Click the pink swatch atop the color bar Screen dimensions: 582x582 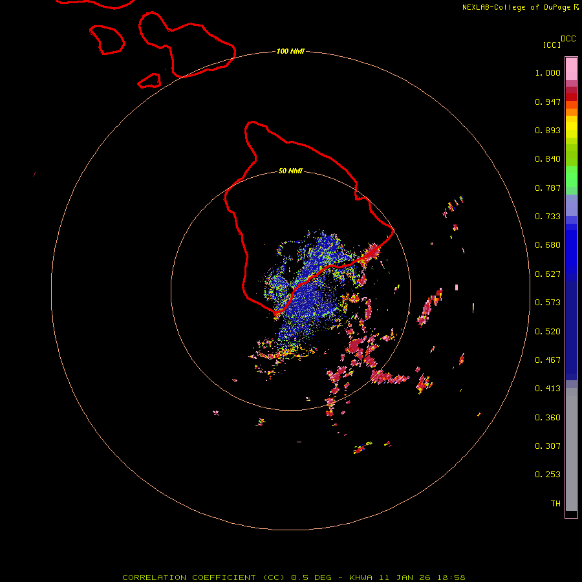[571, 69]
